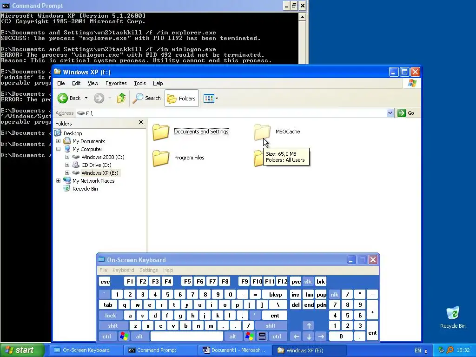Image resolution: width=476 pixels, height=357 pixels.
Task: Click the MSOCache folder name
Action: point(287,132)
